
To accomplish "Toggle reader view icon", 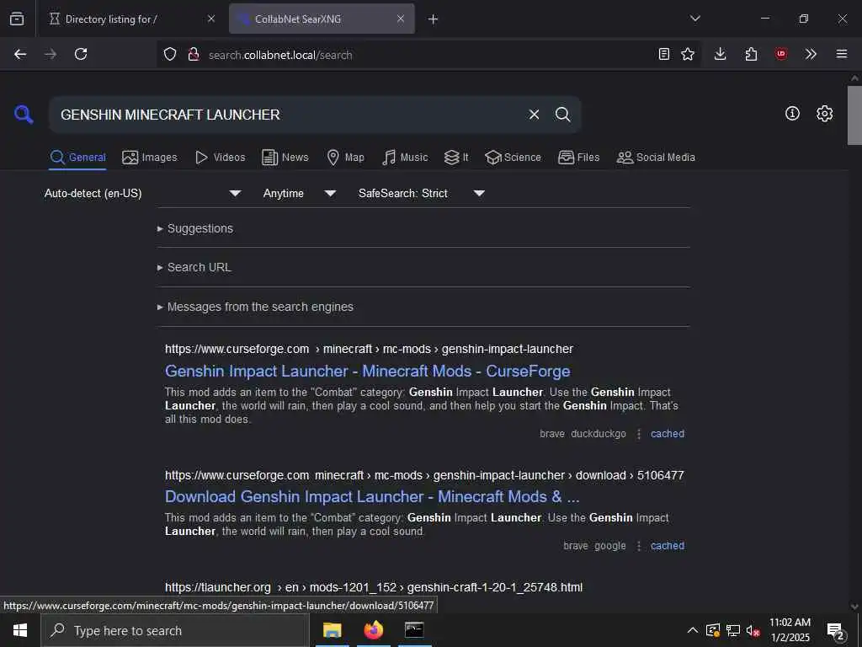I will coord(664,54).
